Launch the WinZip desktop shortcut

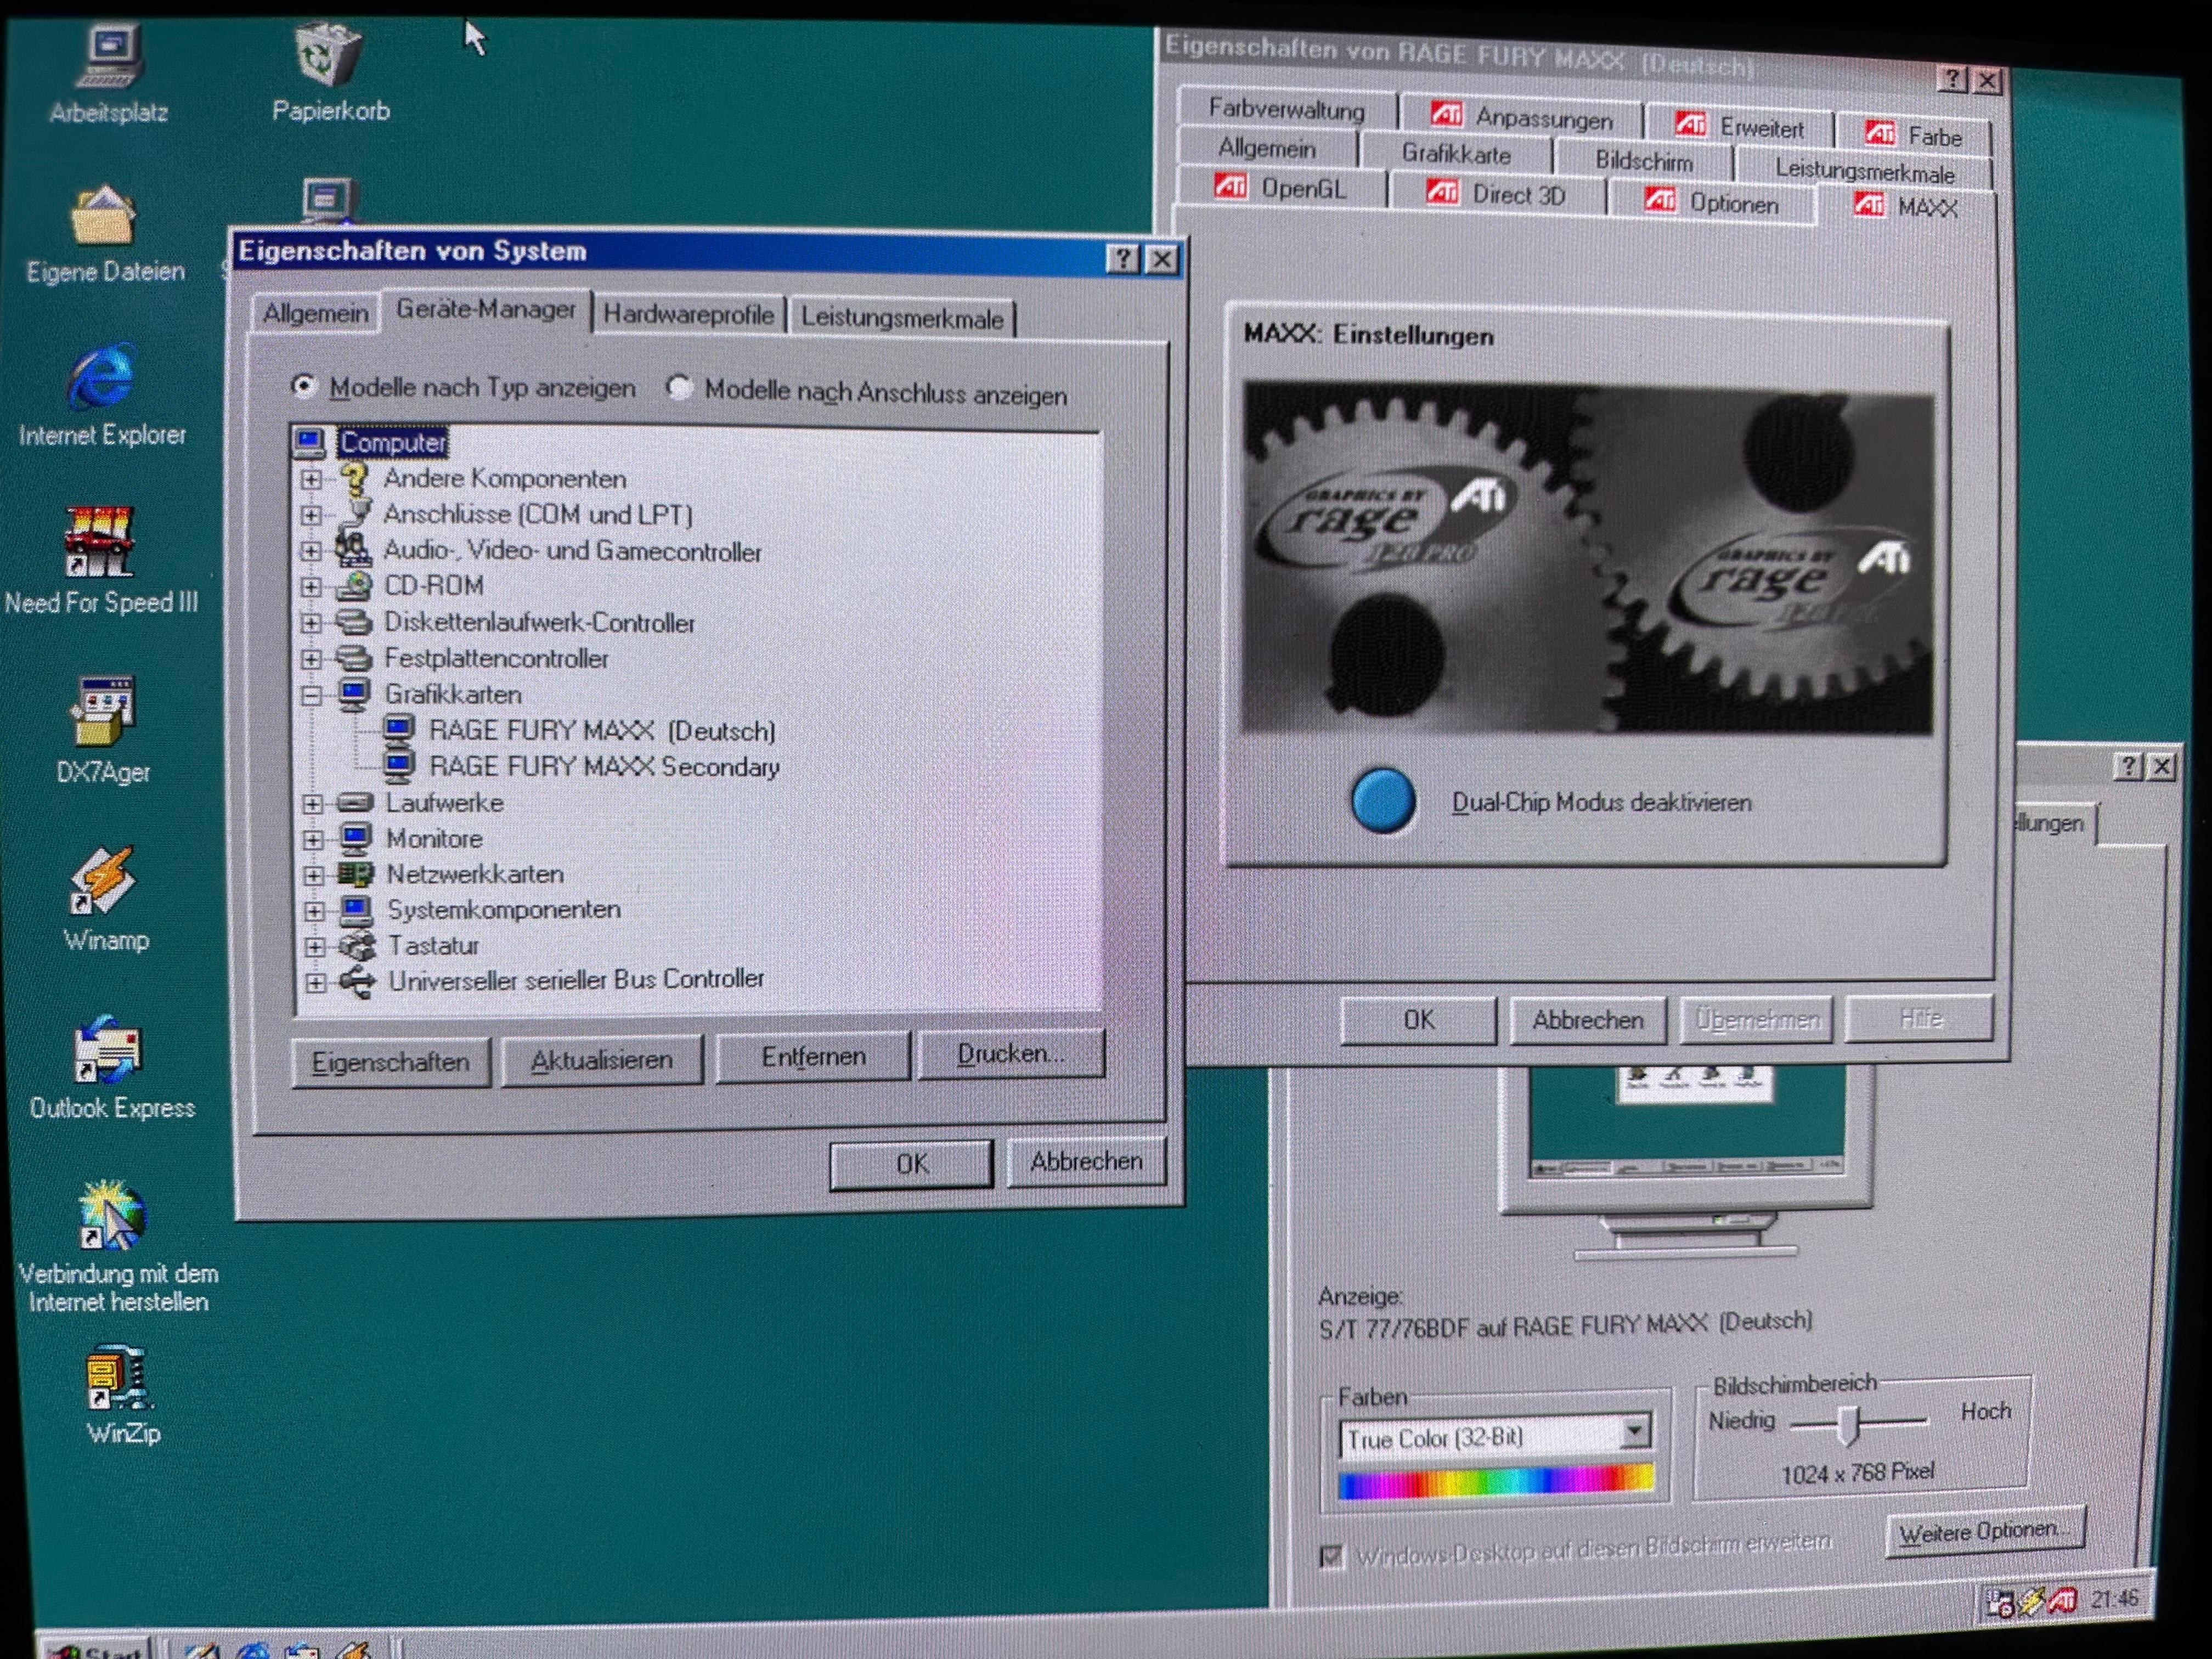click(x=118, y=1380)
